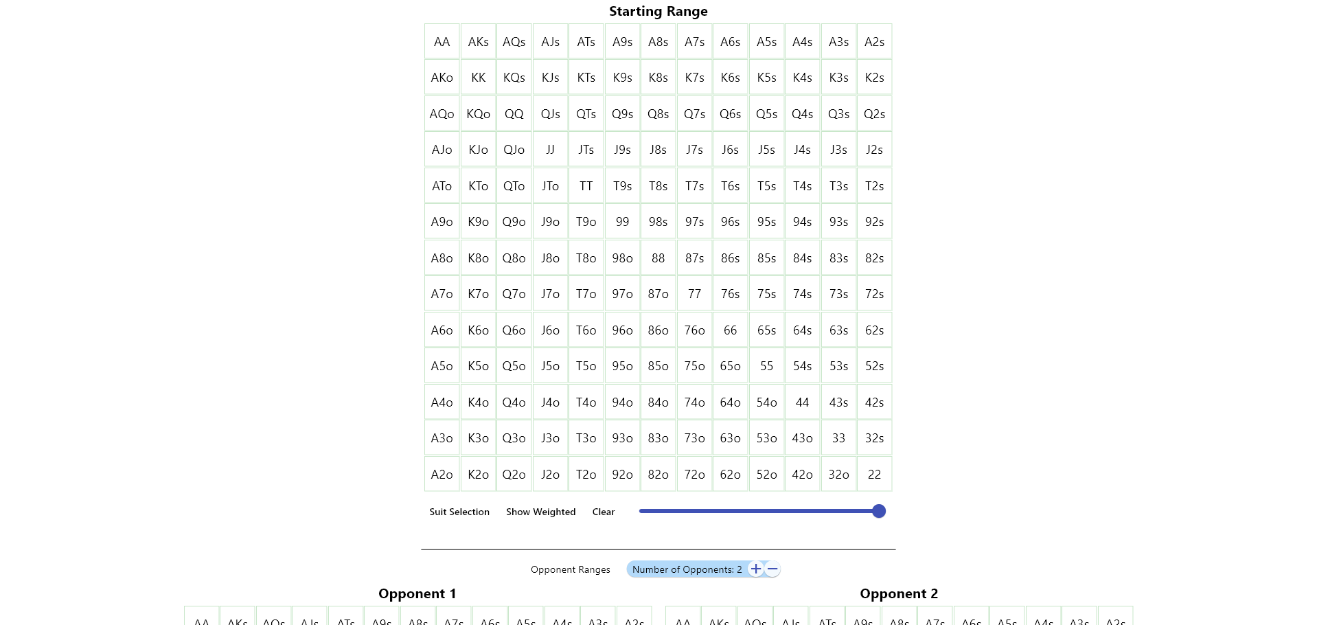Viewport: 1317px width, 625px height.
Task: Toggle the 65s hand cell
Action: [766, 330]
